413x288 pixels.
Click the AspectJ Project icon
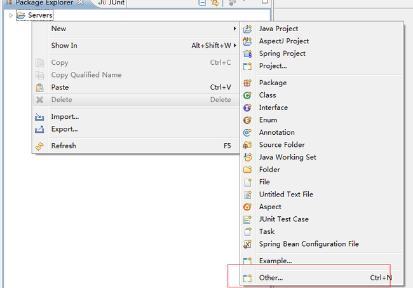click(247, 41)
